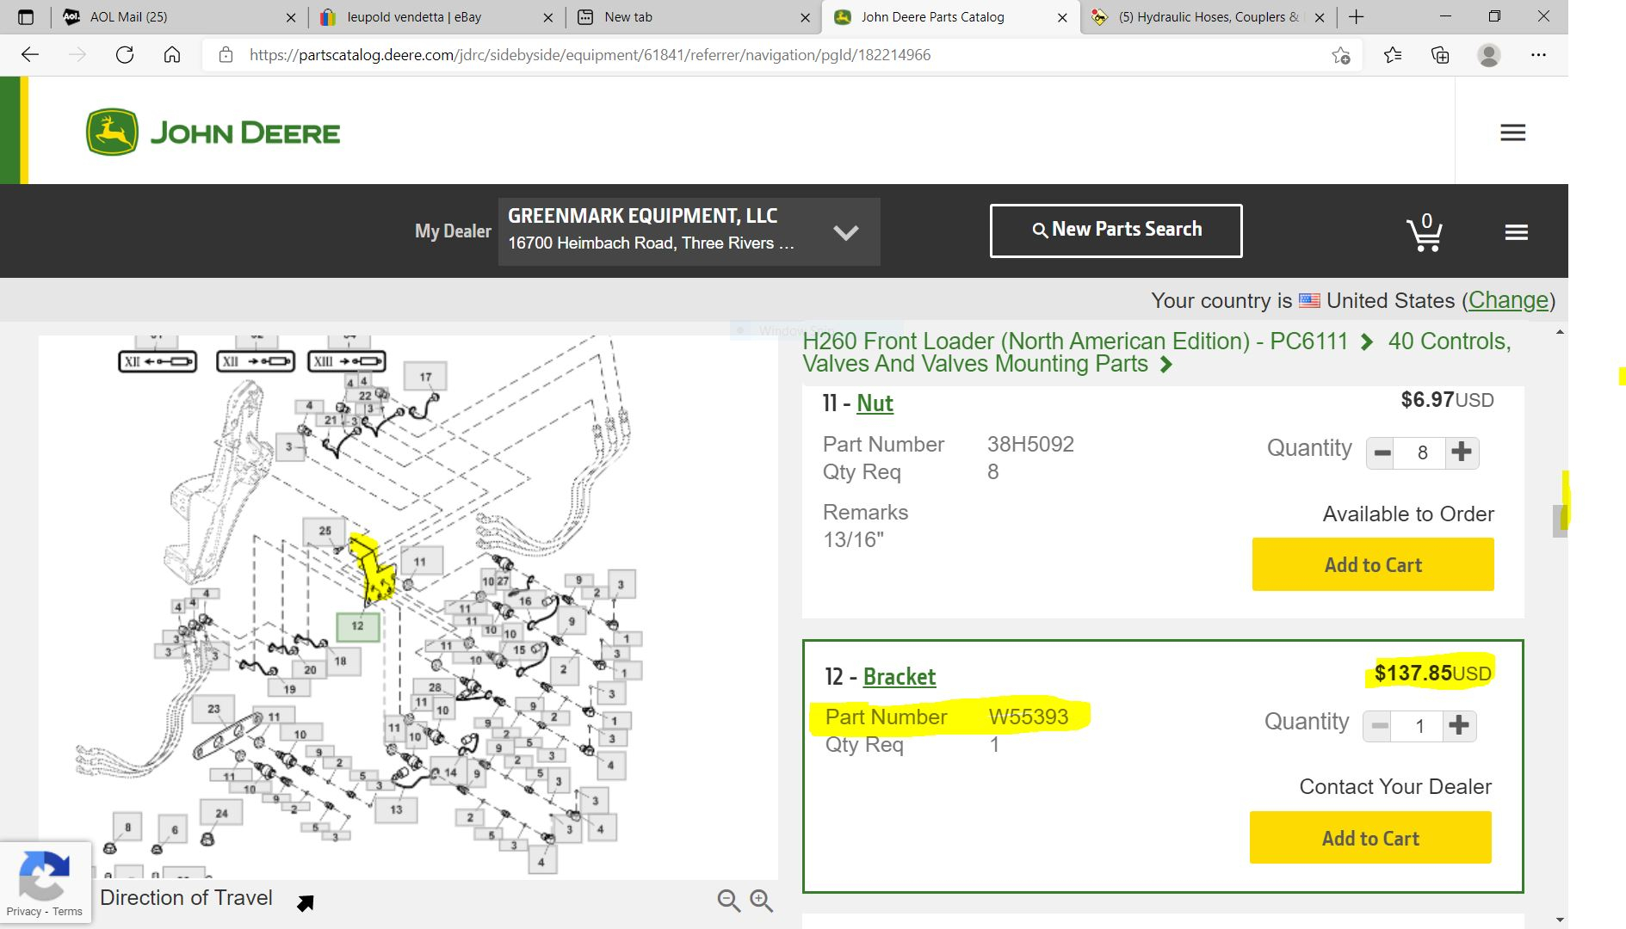This screenshot has width=1626, height=929.
Task: Select Bracket part number W55393 text
Action: click(1028, 717)
